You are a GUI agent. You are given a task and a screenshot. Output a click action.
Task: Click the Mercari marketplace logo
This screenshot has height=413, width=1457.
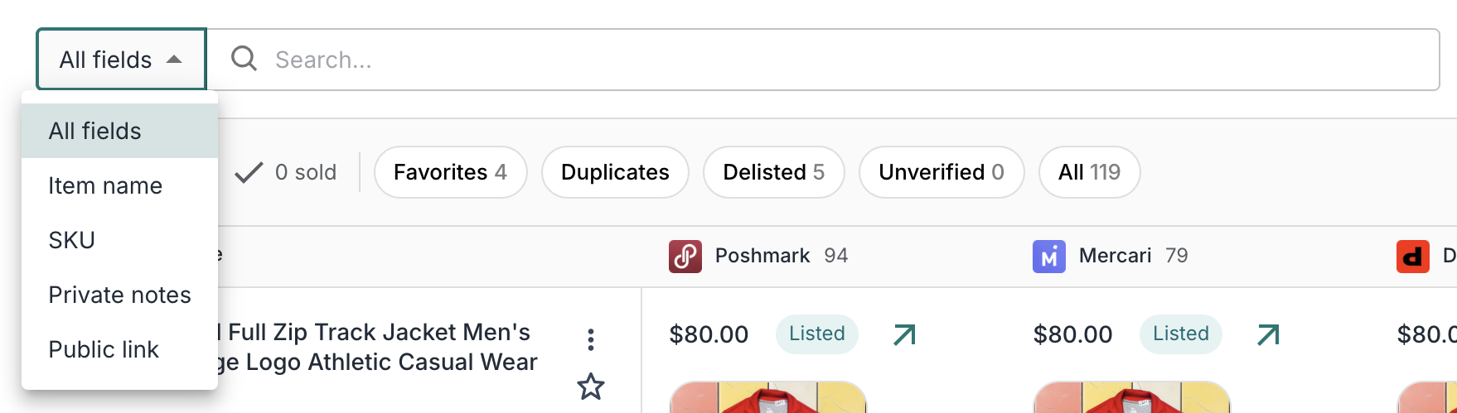coord(1048,257)
